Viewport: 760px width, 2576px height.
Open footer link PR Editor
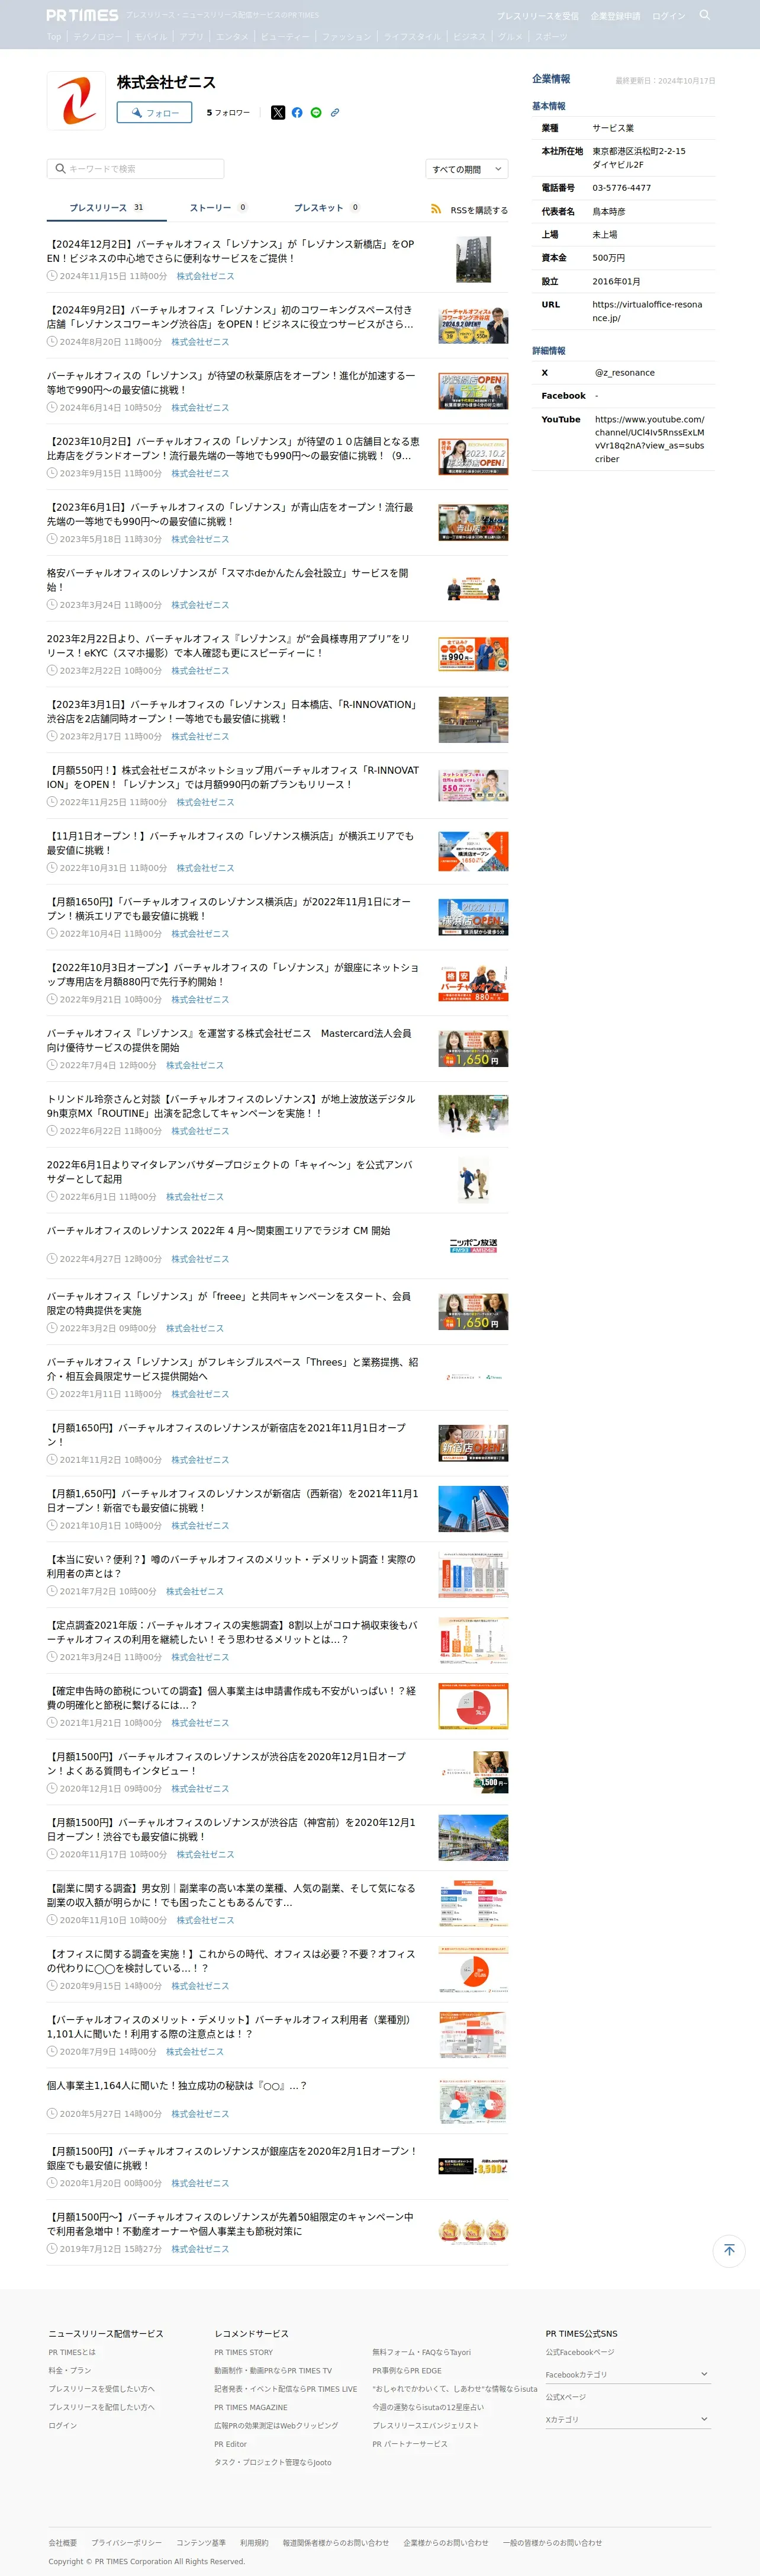tap(231, 2444)
